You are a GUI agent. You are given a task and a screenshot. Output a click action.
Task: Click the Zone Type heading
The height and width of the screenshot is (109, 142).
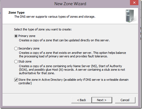click(x=16, y=13)
